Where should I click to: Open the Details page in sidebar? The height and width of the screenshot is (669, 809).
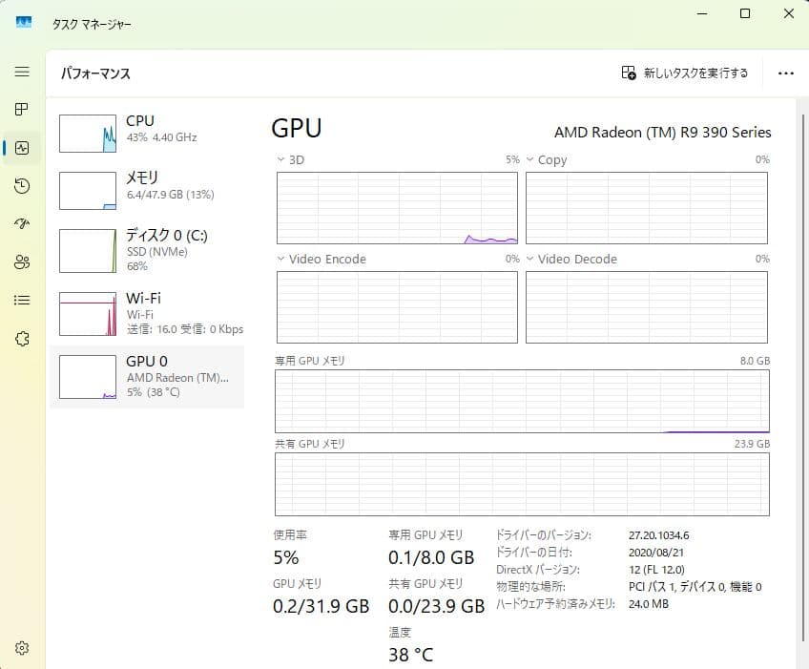coord(21,300)
